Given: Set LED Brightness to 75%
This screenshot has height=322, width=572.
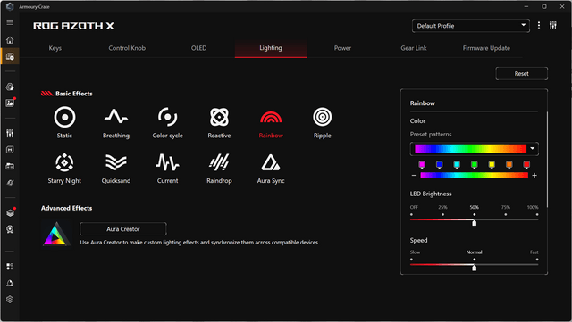Looking at the screenshot, I should pyautogui.click(x=506, y=215).
